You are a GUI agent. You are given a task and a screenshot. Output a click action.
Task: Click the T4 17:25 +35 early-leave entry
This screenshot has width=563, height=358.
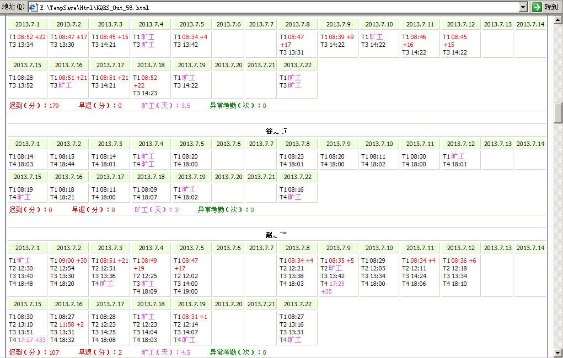pyautogui.click(x=332, y=288)
